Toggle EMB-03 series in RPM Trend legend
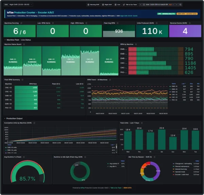The width and height of the screenshot is (204, 195). coord(174,92)
